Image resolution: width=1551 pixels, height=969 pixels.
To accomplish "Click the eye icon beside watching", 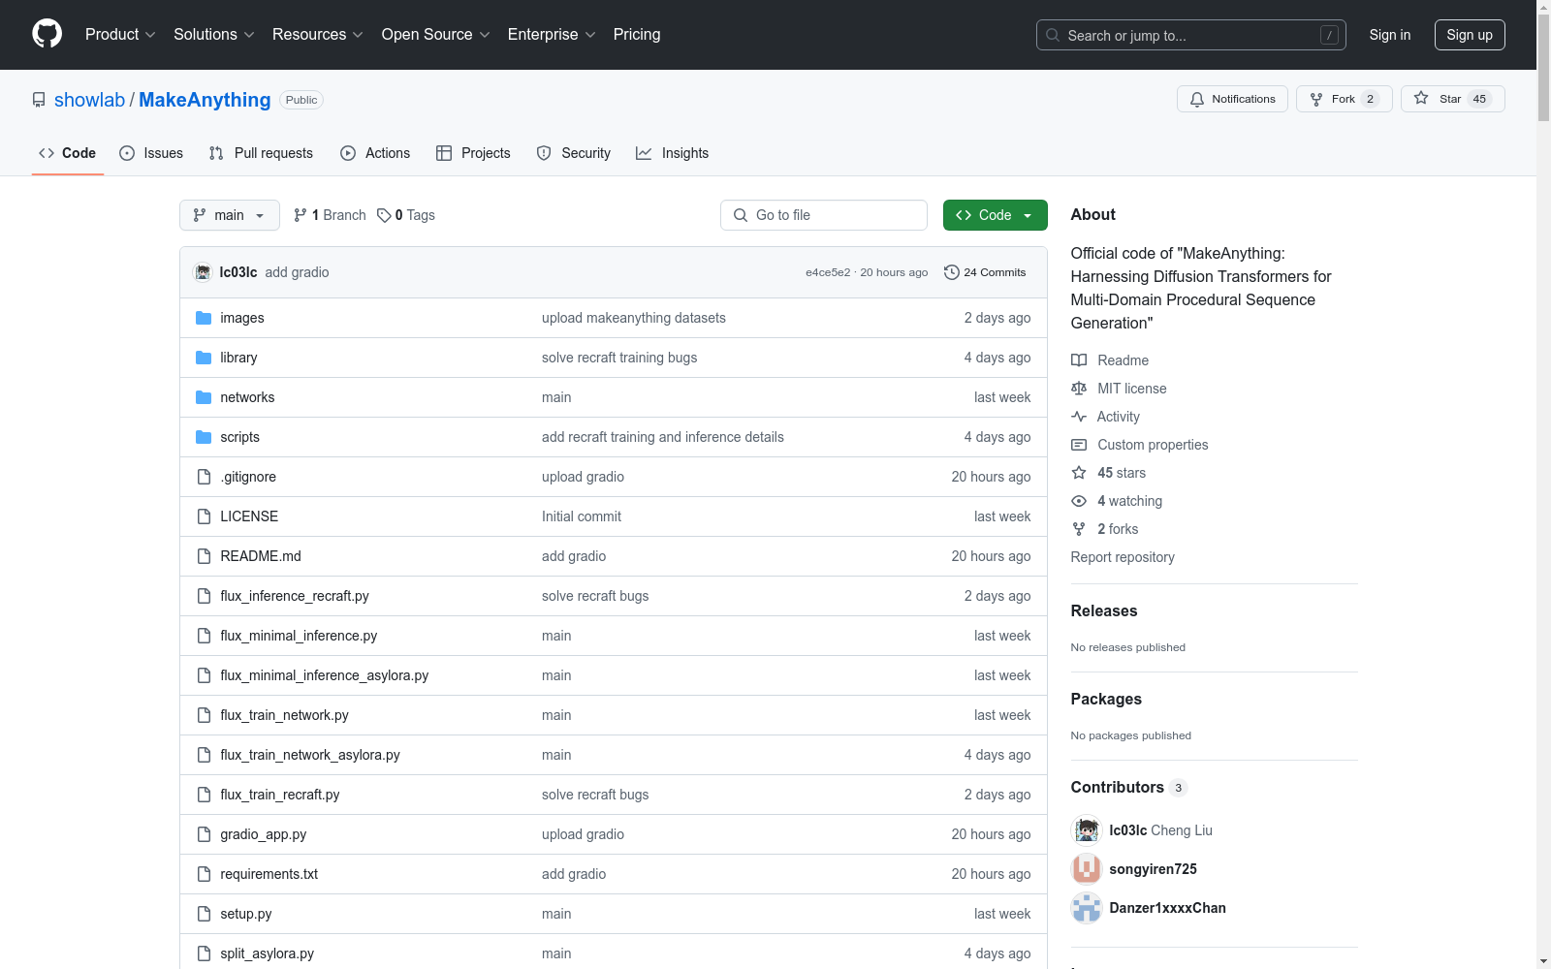I will pos(1079,501).
